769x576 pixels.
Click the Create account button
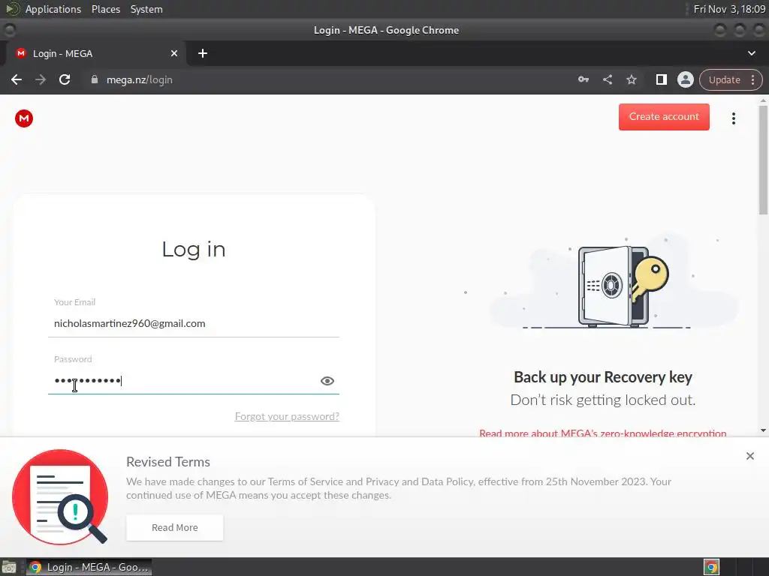coord(664,116)
